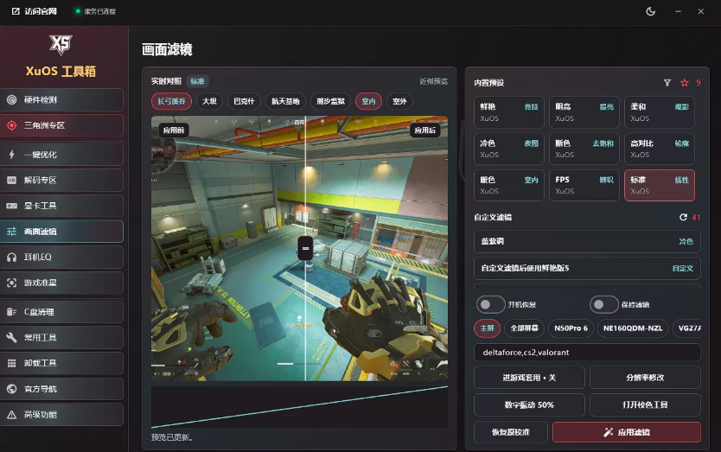Select the 航天基地 map chip
Screen dimensions: 721x452
pyautogui.click(x=285, y=101)
